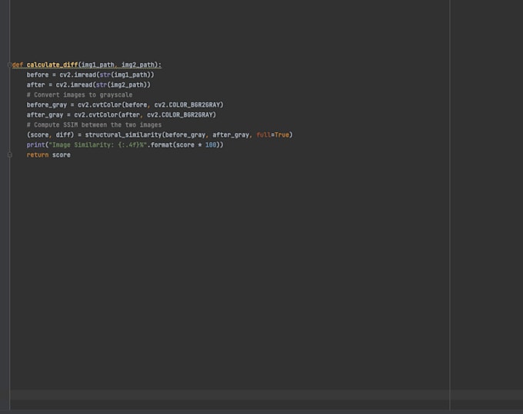Click the before_gray variable assignment
This screenshot has width=523, height=414.
(x=47, y=104)
